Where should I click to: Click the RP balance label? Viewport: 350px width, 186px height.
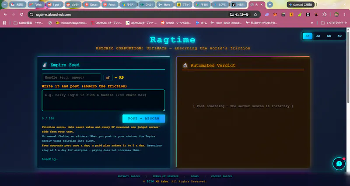(x=119, y=77)
